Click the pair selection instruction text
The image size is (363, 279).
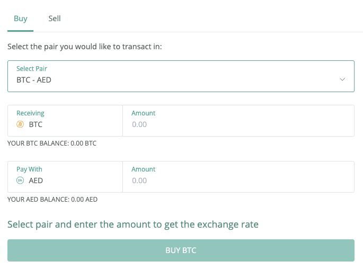(x=84, y=47)
